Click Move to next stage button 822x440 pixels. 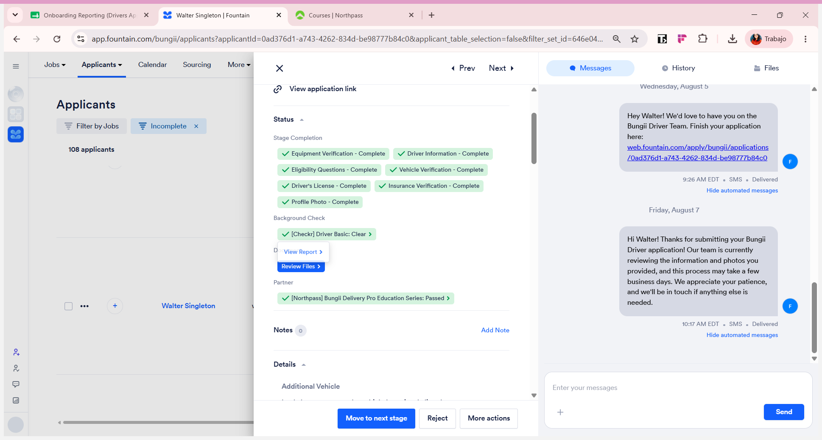click(376, 418)
